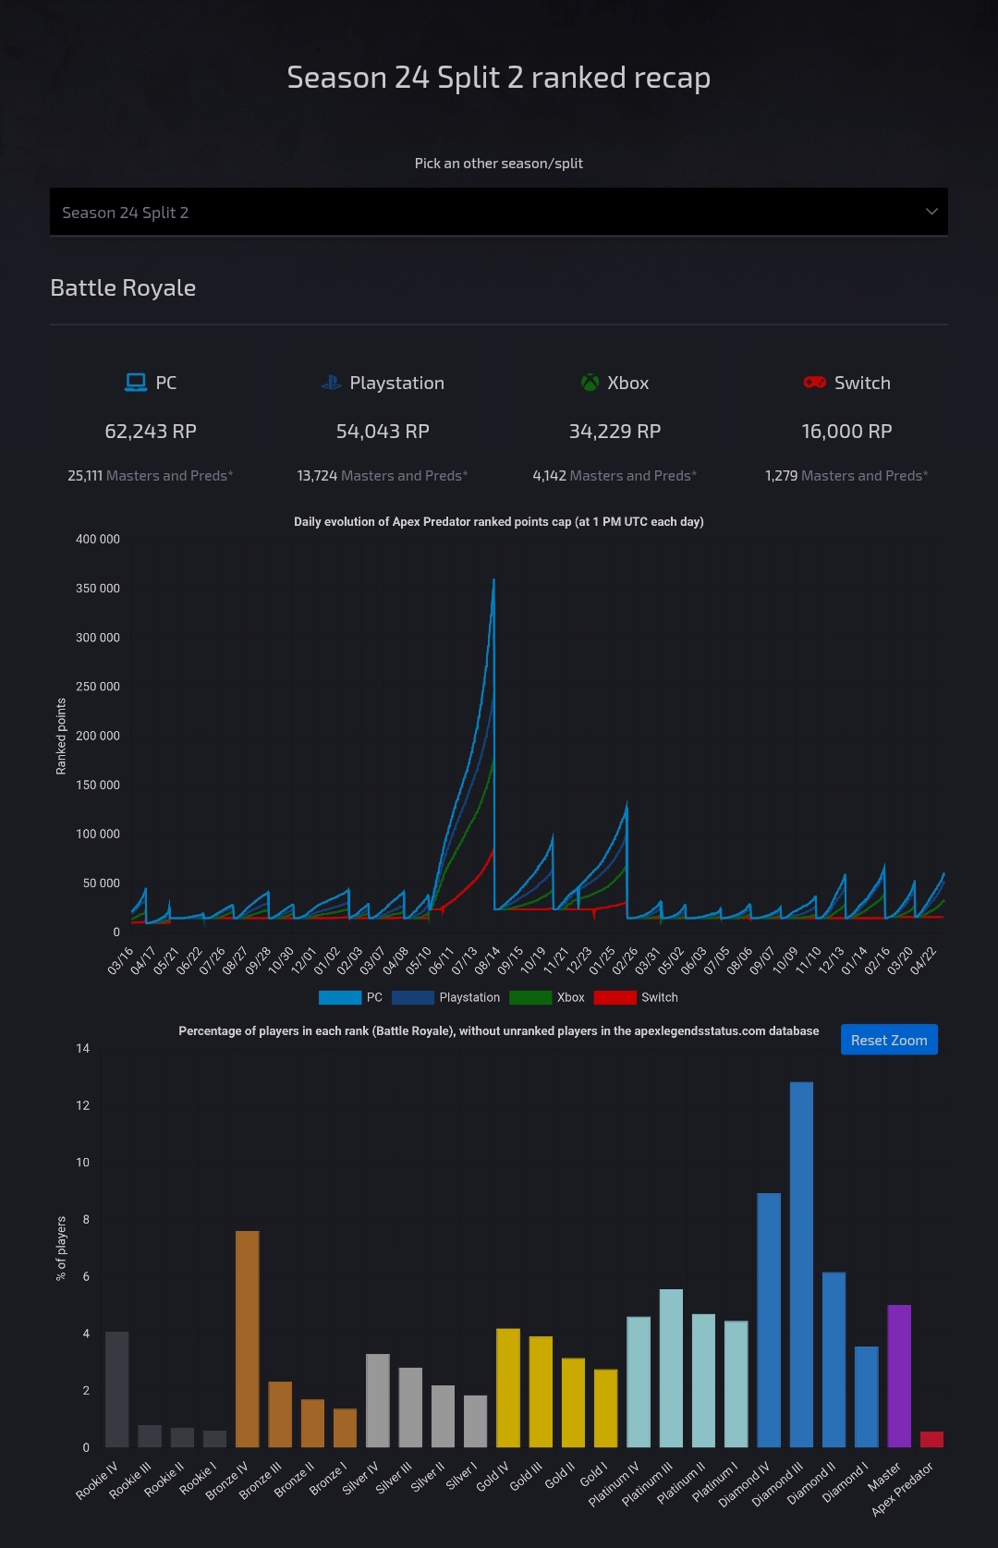Click the 62,243 RP value
998x1548 pixels.
pos(151,432)
